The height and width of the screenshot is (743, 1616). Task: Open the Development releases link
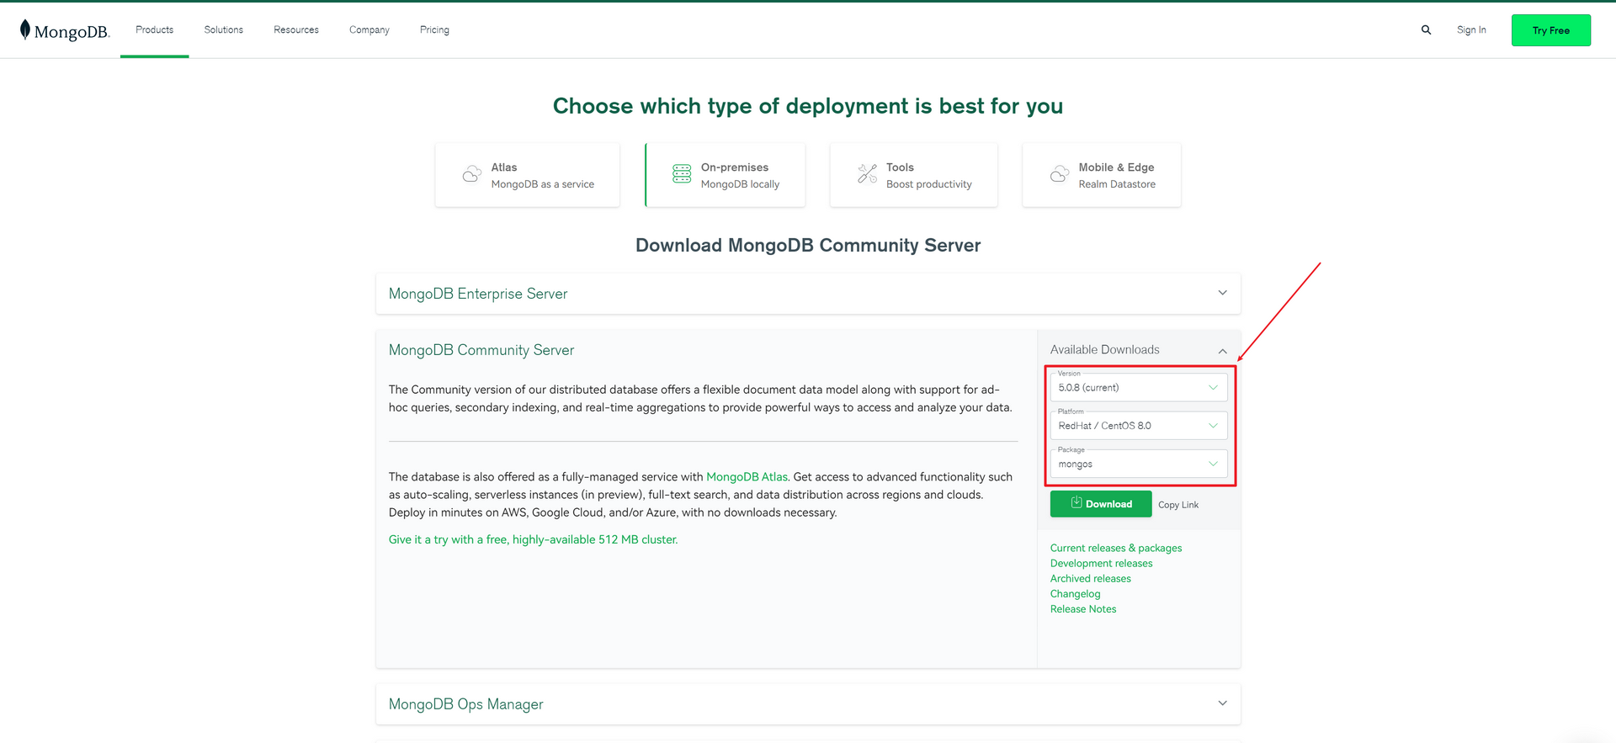[x=1102, y=563]
